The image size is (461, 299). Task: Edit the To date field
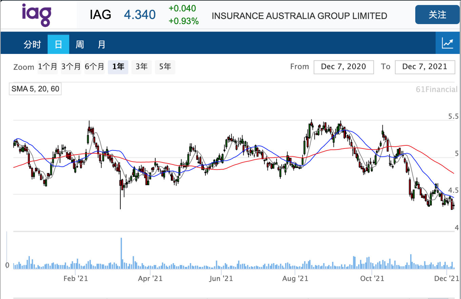click(425, 67)
